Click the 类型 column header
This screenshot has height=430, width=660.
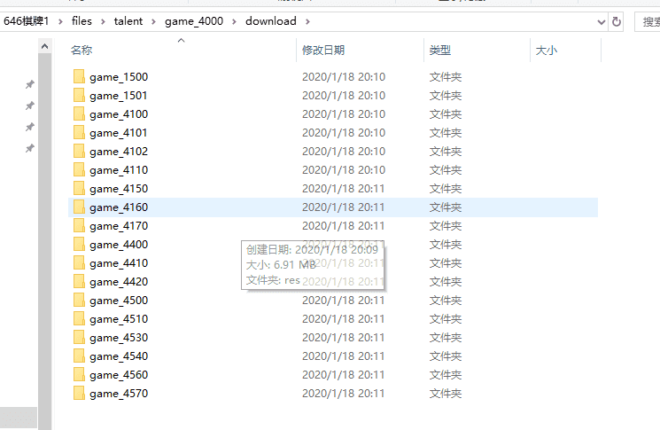(440, 51)
